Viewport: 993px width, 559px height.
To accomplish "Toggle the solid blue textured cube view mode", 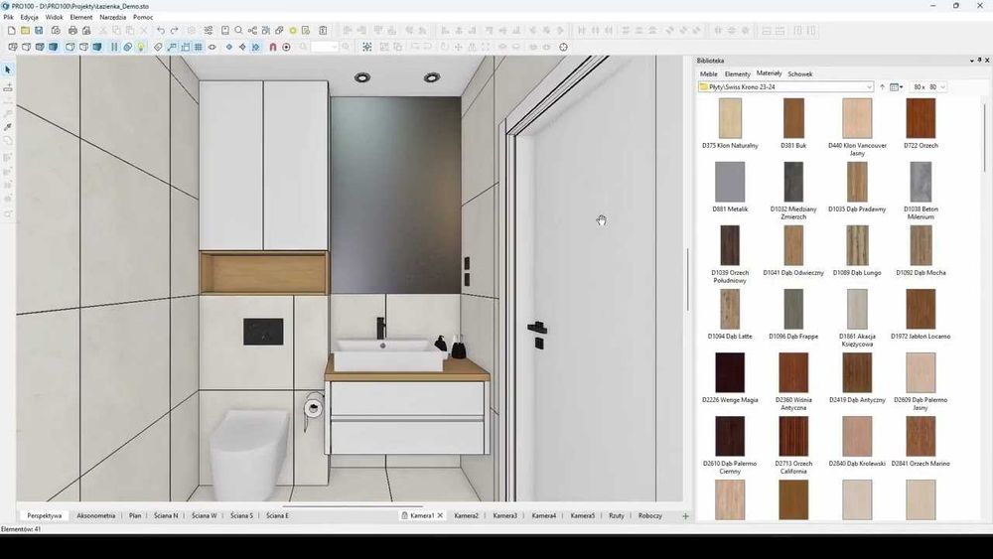I will [x=54, y=47].
